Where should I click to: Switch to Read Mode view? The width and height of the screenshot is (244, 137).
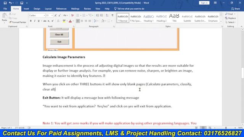pos(196,128)
